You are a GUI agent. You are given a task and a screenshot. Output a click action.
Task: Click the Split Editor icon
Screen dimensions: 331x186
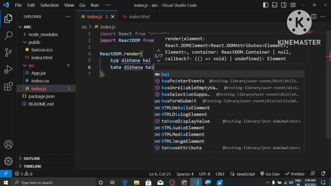pyautogui.click(x=314, y=17)
